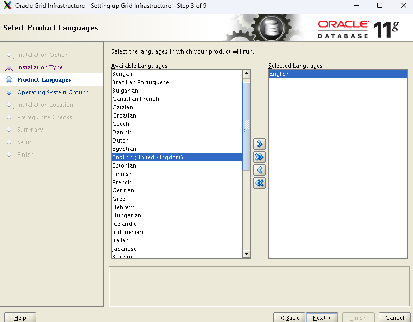Select Egyptian language entry
The image size is (413, 322).
pyautogui.click(x=177, y=149)
